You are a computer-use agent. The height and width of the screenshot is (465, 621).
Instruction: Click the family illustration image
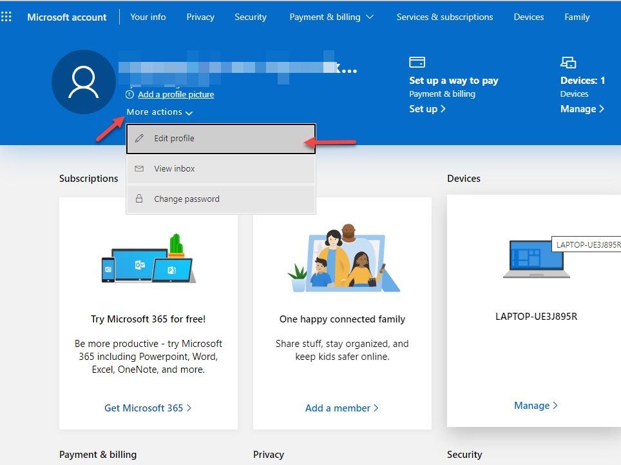pyautogui.click(x=343, y=259)
